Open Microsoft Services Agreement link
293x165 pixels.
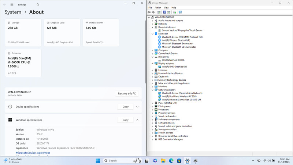coord(33,153)
